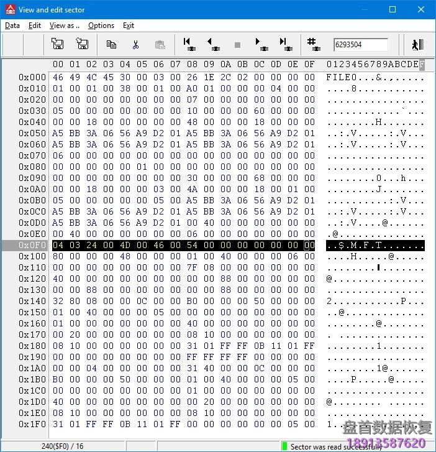Click hex byte 4D in highlighted row 0x0F0
The image size is (436, 452).
(125, 245)
